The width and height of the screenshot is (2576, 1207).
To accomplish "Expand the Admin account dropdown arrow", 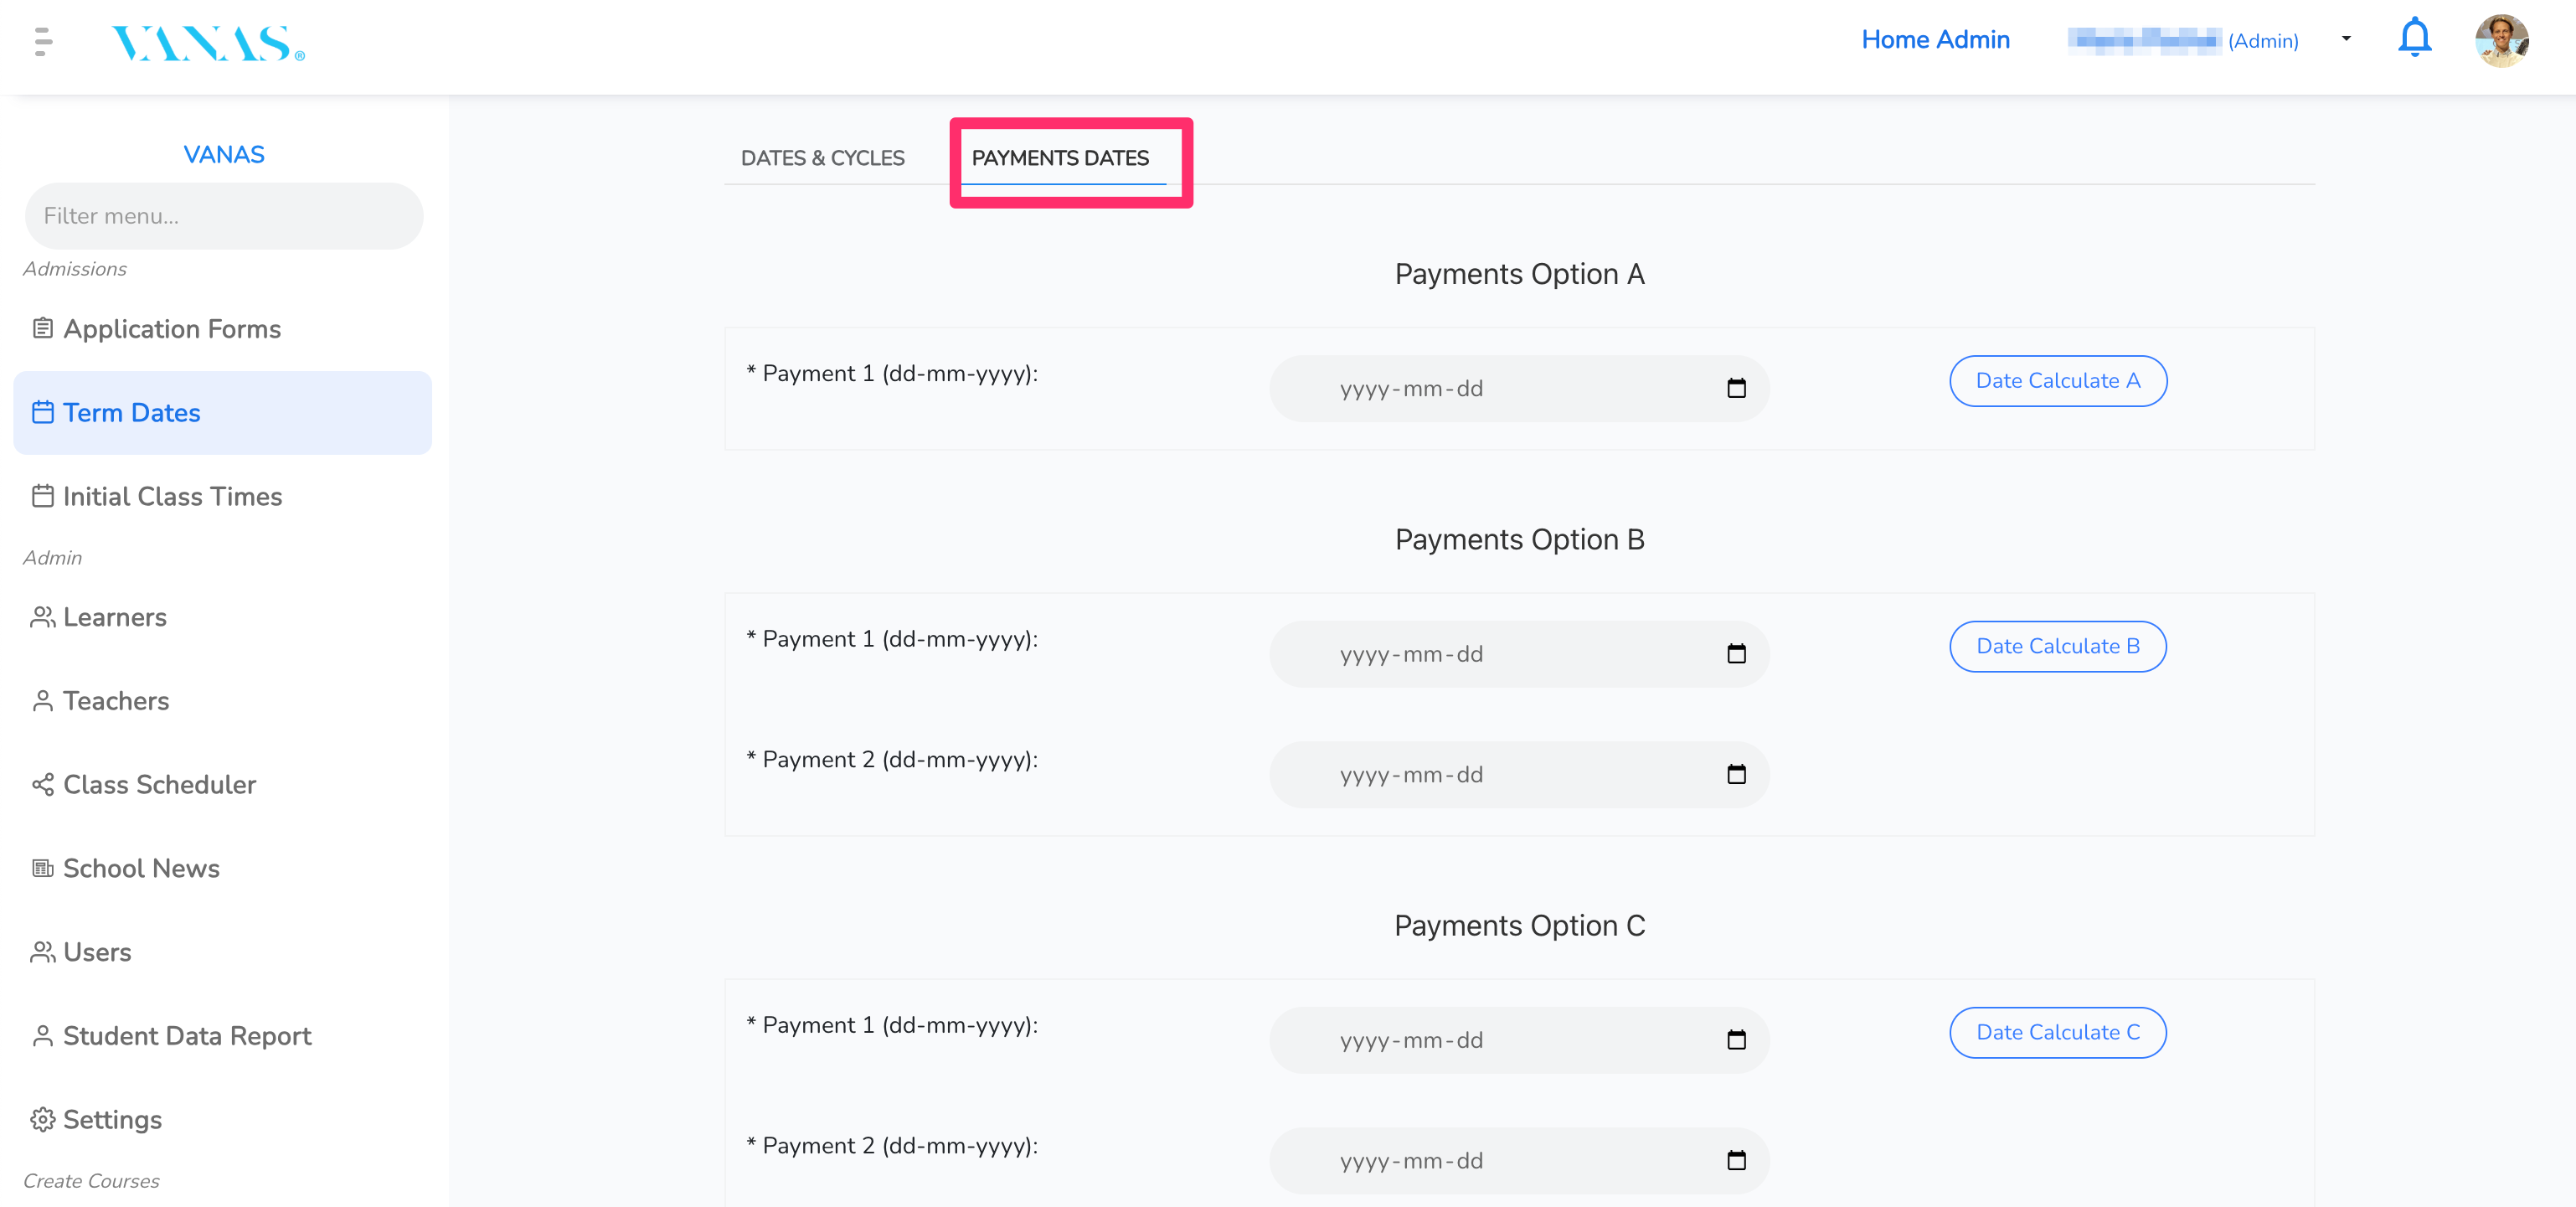I will coord(2346,39).
